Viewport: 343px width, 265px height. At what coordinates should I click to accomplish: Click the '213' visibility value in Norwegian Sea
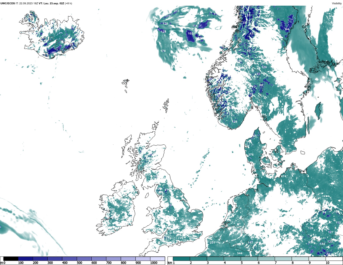coord(177,11)
